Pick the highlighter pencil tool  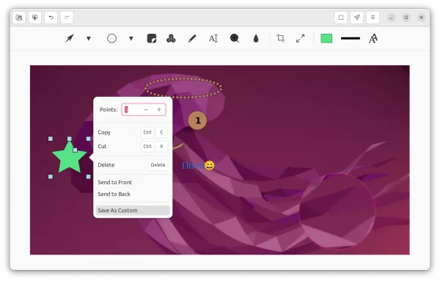coord(192,38)
